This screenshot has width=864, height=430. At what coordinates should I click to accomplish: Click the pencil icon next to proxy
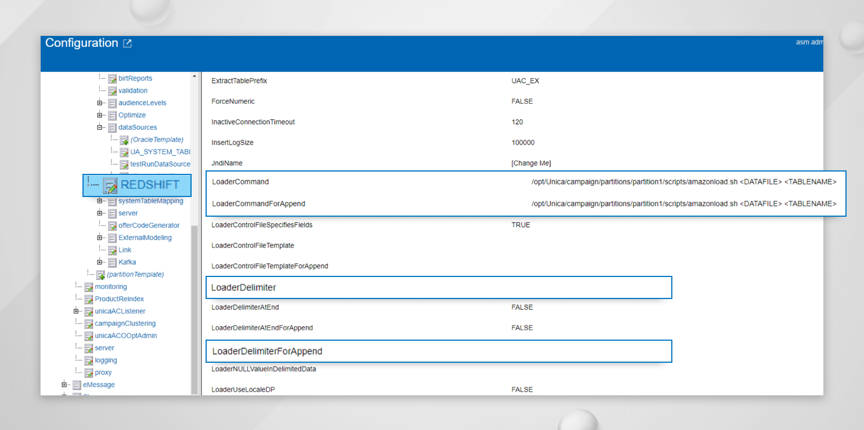pos(88,372)
